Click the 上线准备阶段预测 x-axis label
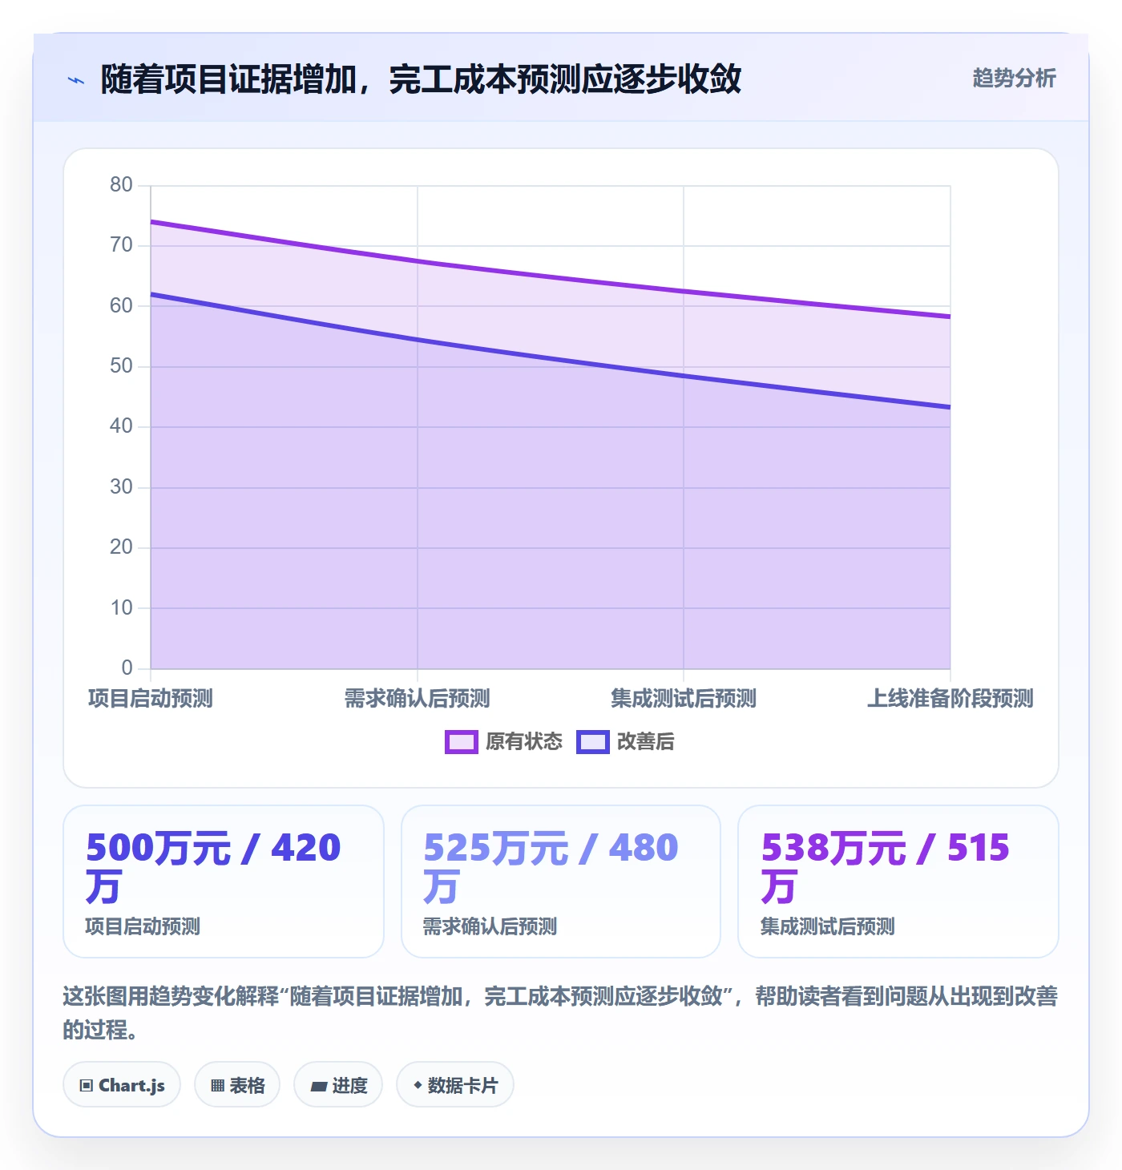 pyautogui.click(x=950, y=699)
